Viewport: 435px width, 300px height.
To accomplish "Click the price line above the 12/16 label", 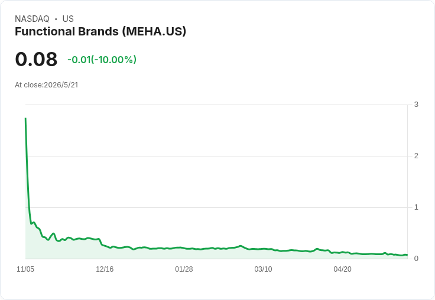I will click(105, 246).
